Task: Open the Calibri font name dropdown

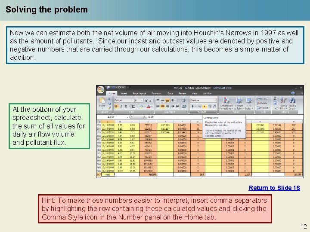Action: (133, 101)
